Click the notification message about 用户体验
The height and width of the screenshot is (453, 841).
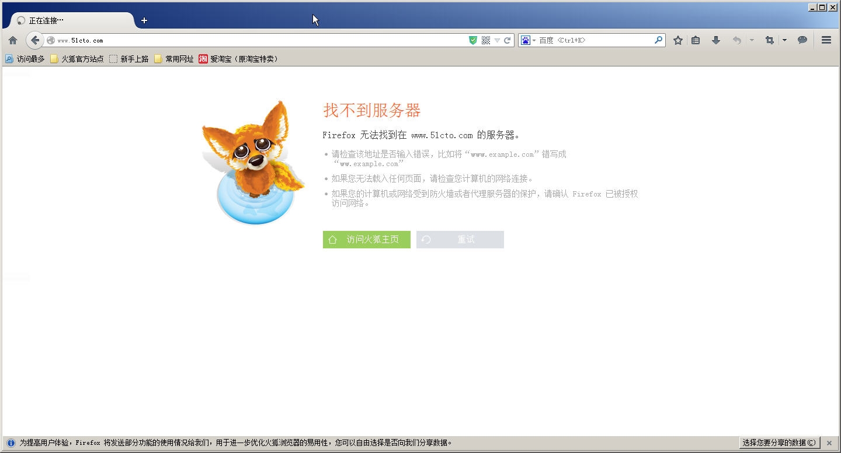tap(236, 443)
